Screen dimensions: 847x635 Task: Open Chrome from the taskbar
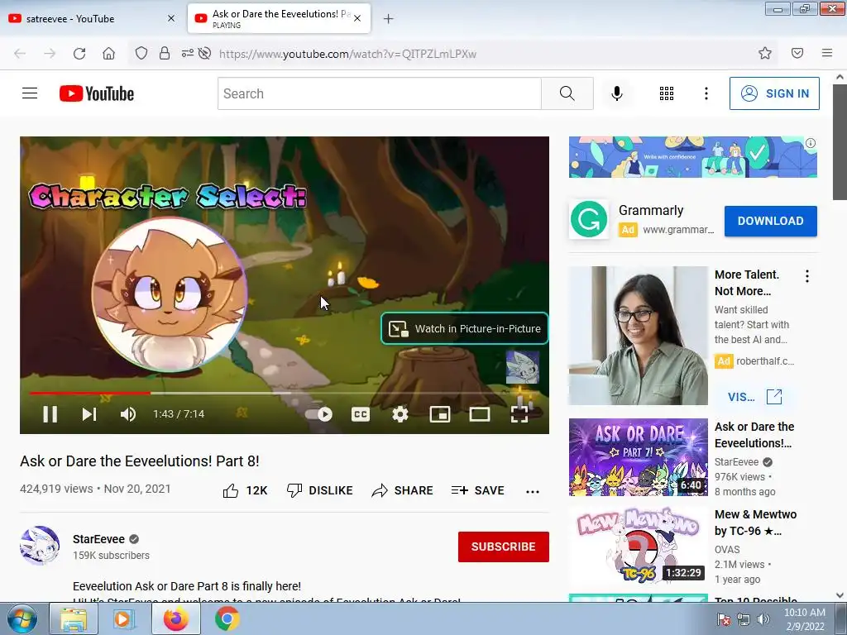pos(227,618)
